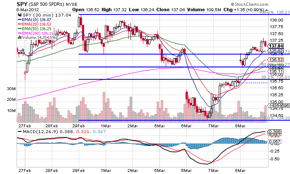Image resolution: width=290 pixels, height=174 pixels.
Task: Click the 30M volume axis label
Action: coord(12,88)
